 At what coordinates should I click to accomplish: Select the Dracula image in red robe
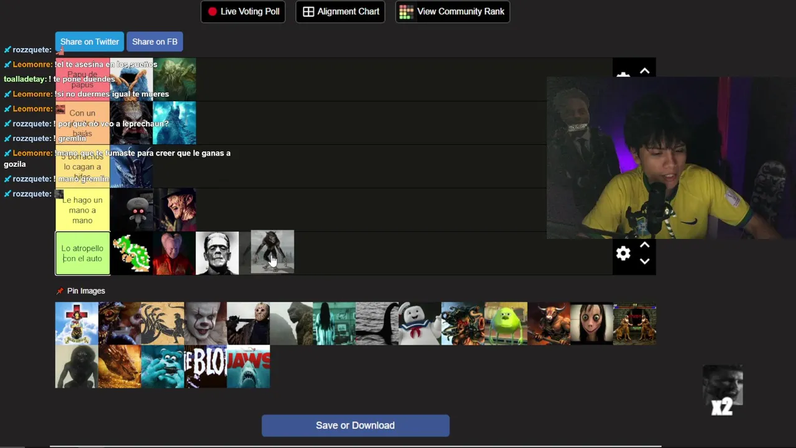tap(175, 253)
